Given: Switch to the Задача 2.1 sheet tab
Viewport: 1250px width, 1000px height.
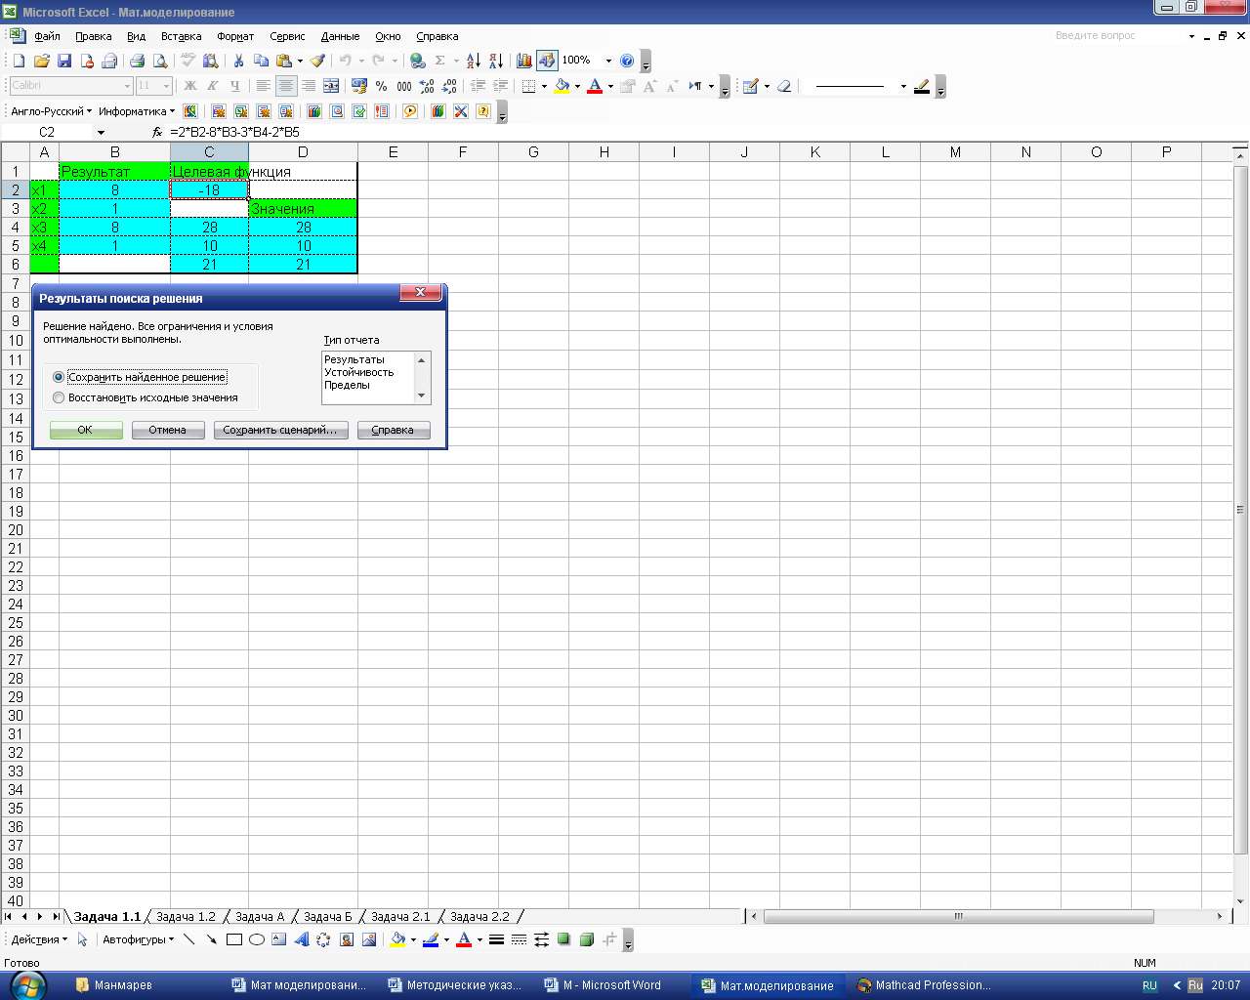Looking at the screenshot, I should point(400,917).
